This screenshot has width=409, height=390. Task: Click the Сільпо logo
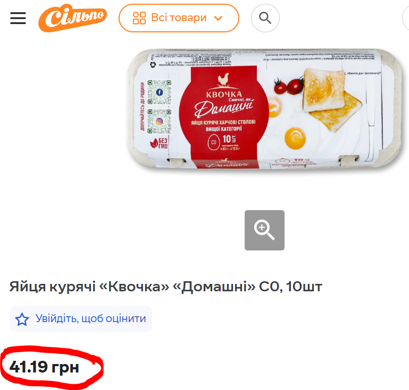pyautogui.click(x=72, y=18)
